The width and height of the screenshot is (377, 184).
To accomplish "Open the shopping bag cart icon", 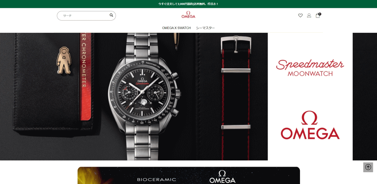I will [x=318, y=16].
